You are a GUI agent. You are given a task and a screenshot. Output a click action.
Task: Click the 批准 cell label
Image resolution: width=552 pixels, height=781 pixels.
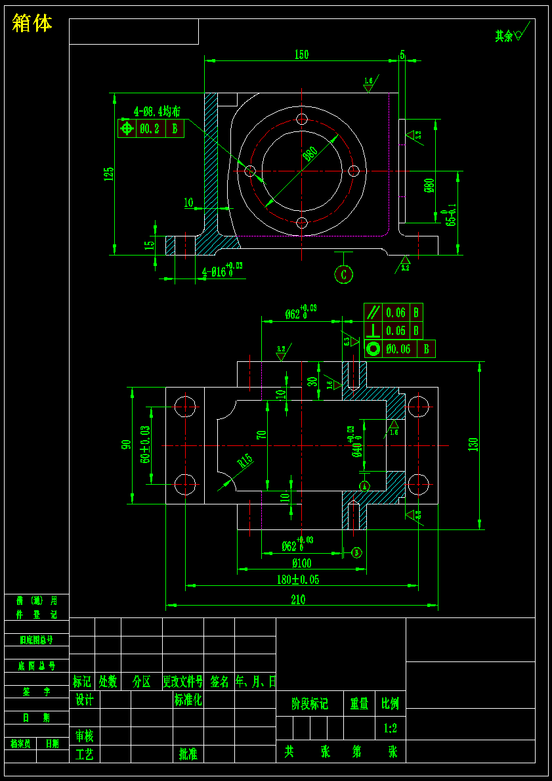(x=188, y=754)
